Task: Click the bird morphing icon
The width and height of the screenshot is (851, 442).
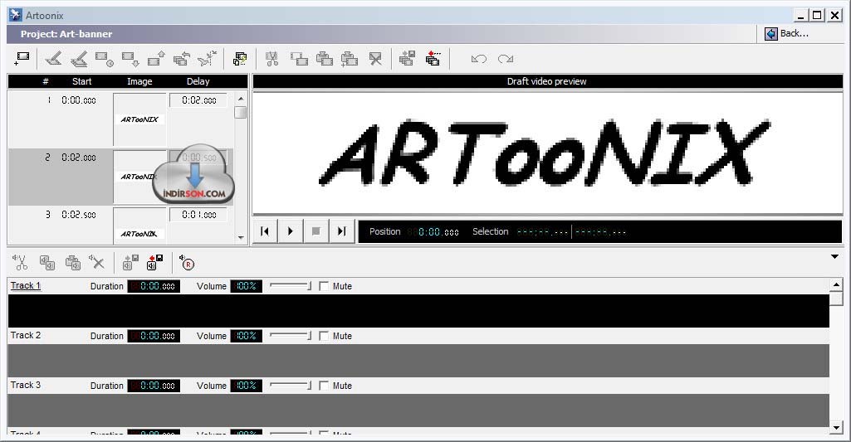Action: (x=208, y=59)
